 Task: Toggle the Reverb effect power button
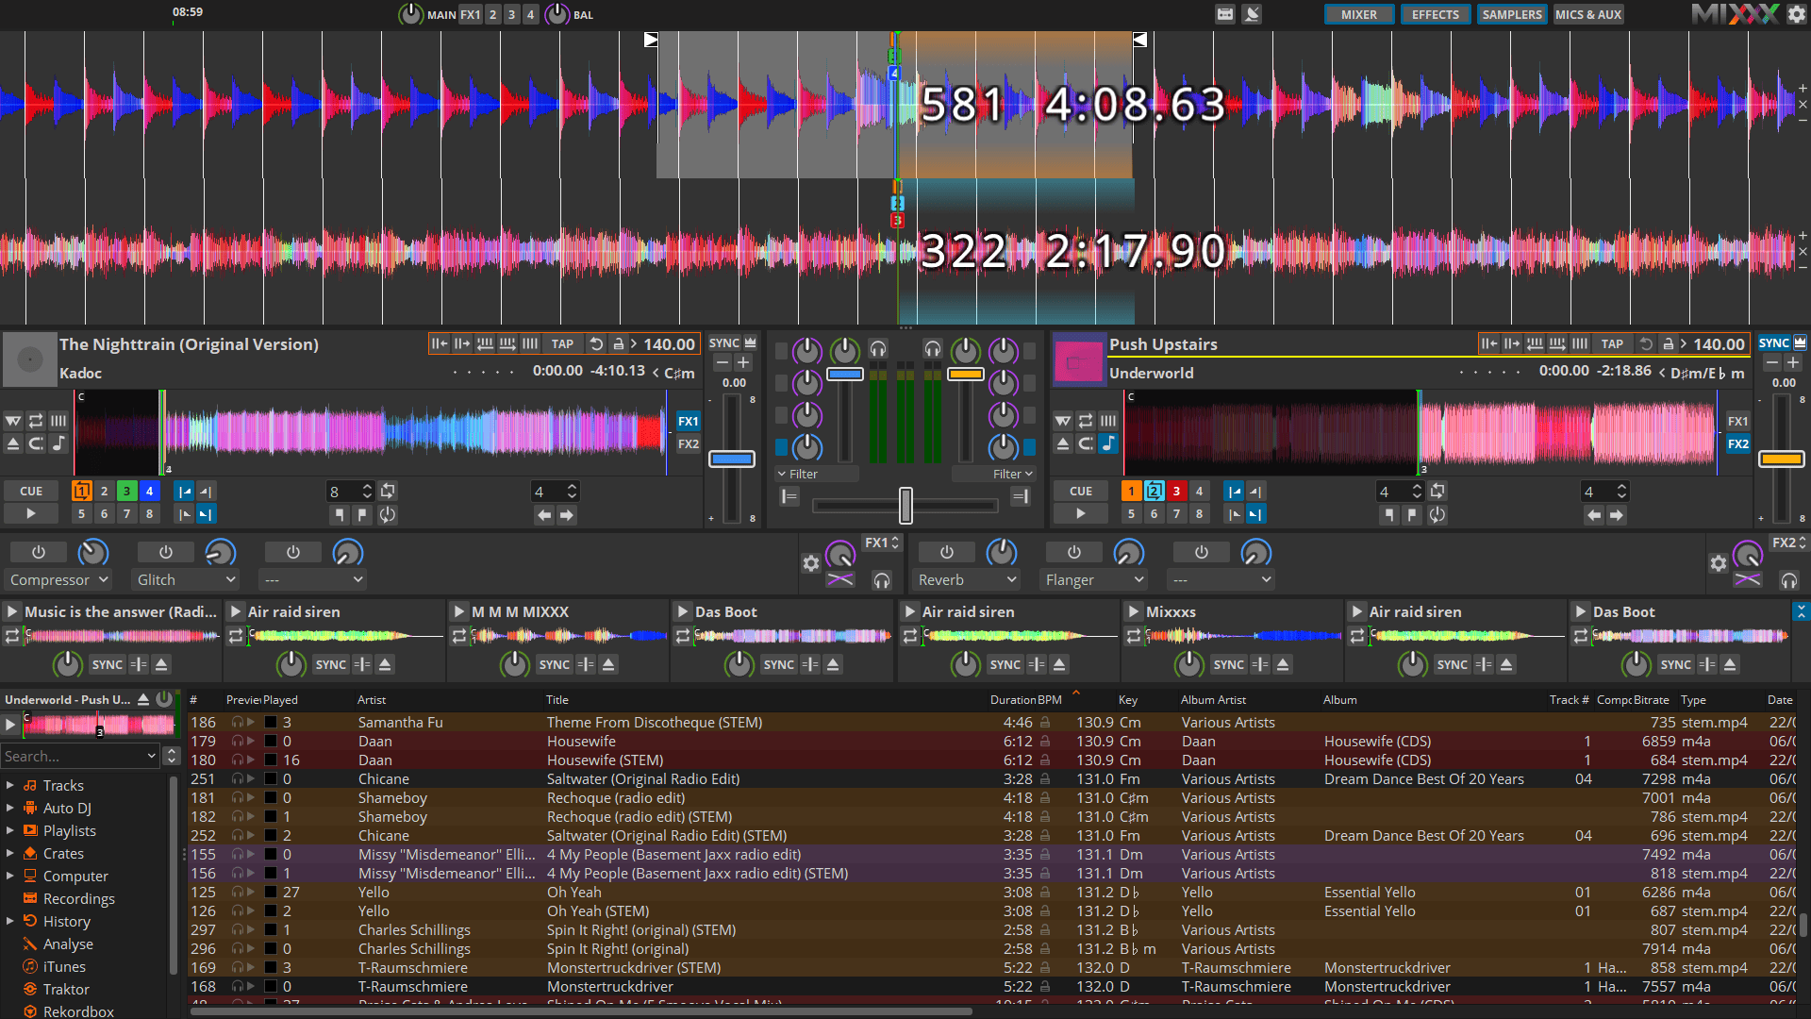946,552
